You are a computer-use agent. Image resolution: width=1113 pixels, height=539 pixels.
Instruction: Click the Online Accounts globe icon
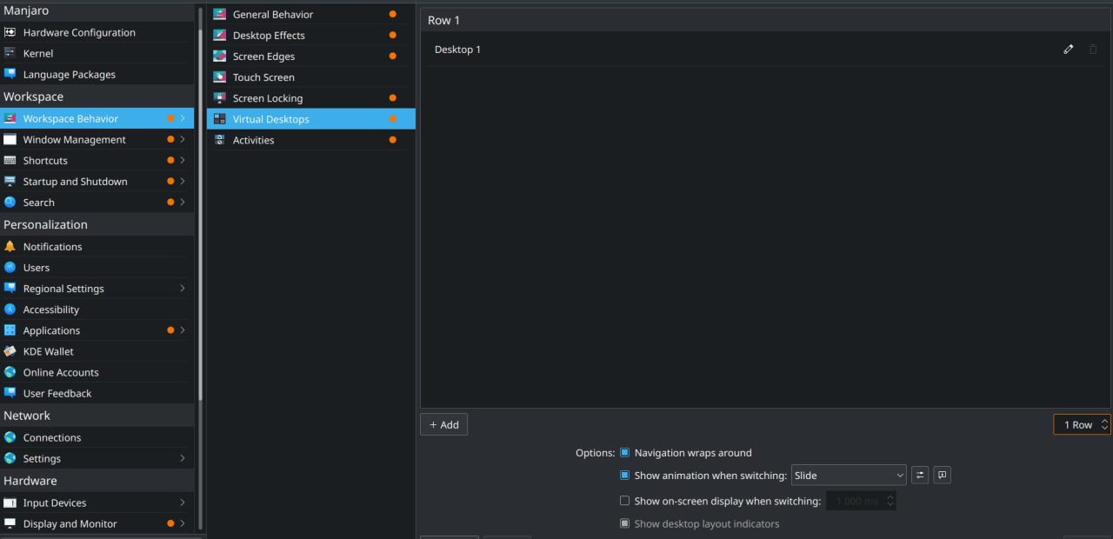click(10, 371)
